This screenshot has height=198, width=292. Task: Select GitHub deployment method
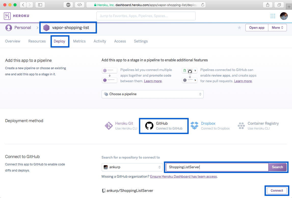coord(164,126)
